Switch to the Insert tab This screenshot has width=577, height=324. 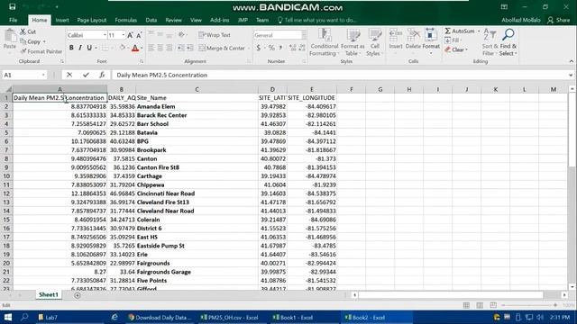click(62, 20)
